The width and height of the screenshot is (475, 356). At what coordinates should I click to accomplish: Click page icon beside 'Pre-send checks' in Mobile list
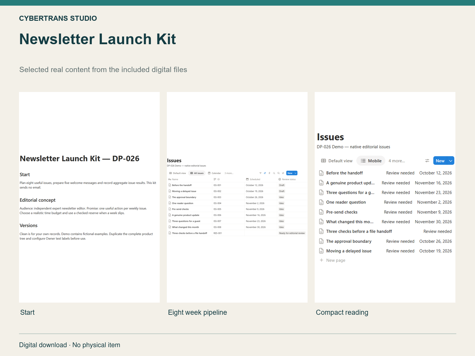point(321,212)
